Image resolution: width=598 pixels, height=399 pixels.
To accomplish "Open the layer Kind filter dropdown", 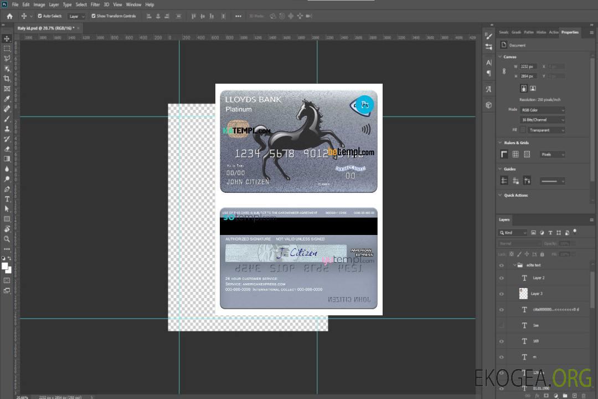I will pos(513,233).
